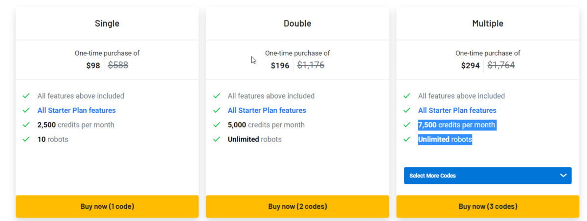Viewport: 587px width, 221px height.
Task: Click checkmark beside All features above in Single
Action: [26, 96]
